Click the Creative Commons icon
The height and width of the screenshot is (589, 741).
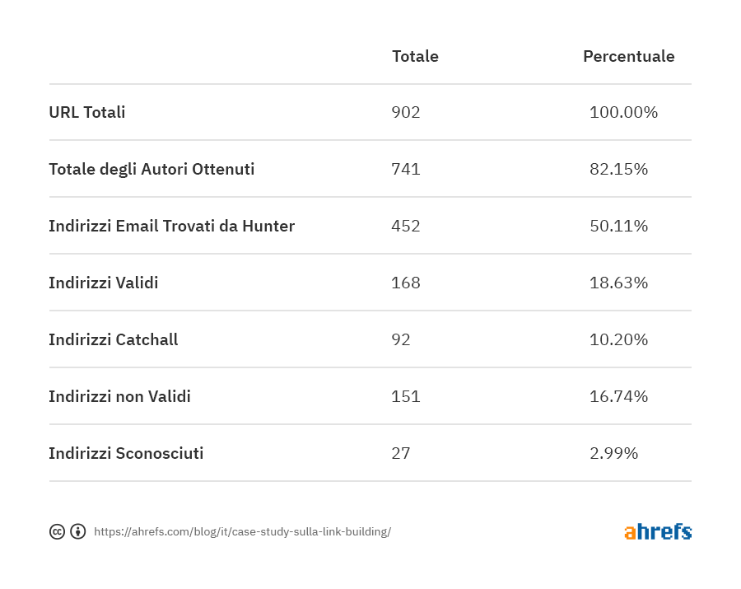pos(57,531)
